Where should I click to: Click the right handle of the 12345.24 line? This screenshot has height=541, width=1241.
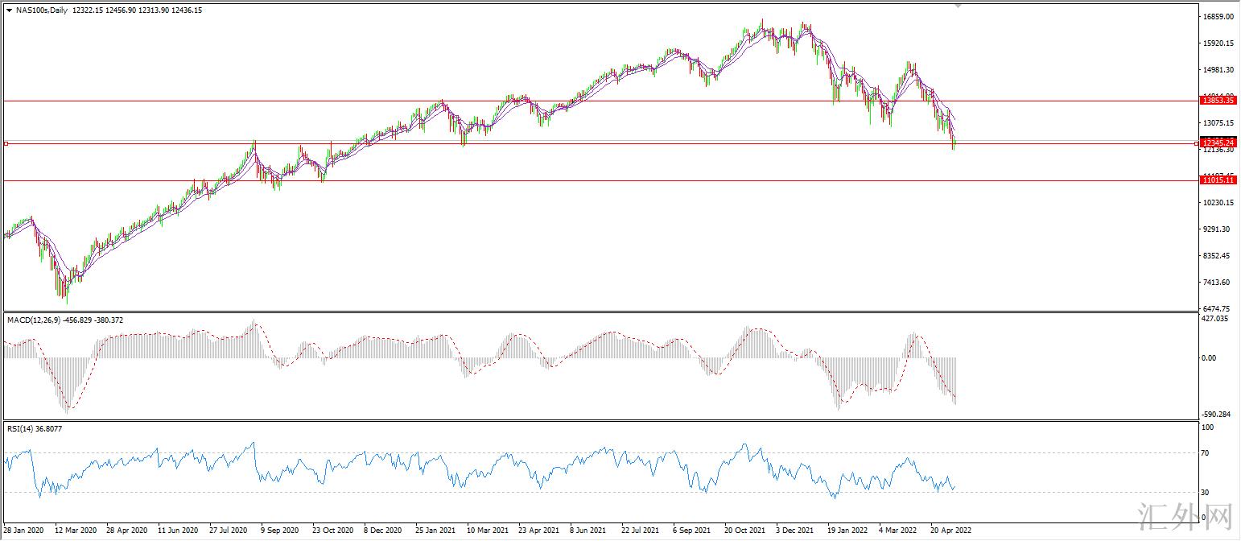1196,143
